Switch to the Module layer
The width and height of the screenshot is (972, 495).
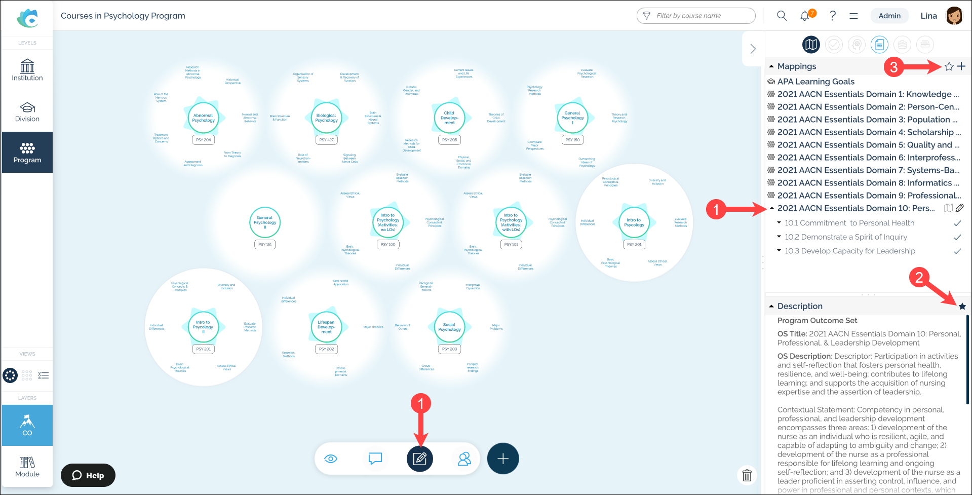(27, 467)
